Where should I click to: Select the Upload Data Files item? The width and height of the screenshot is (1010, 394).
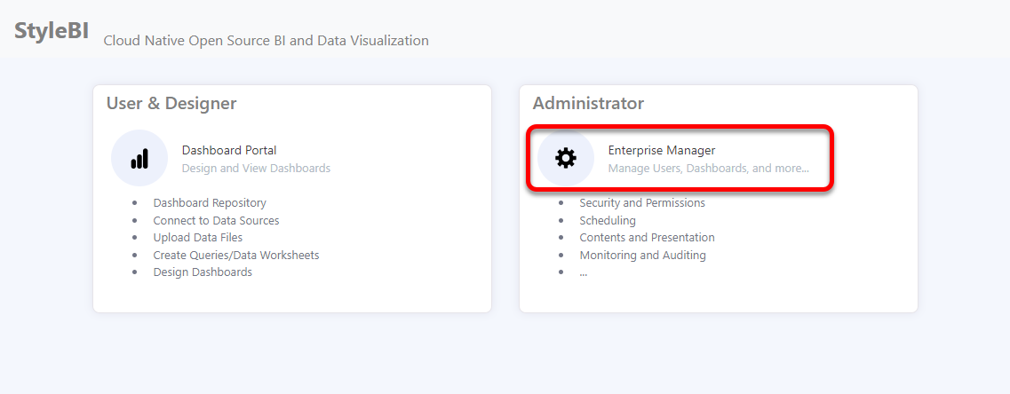pyautogui.click(x=197, y=238)
